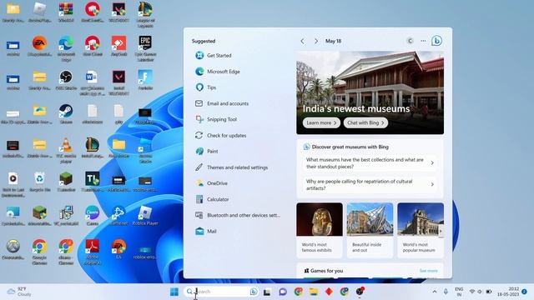Select the Recycle Bin desktop icon
This screenshot has height=300, width=534.
pos(39,182)
